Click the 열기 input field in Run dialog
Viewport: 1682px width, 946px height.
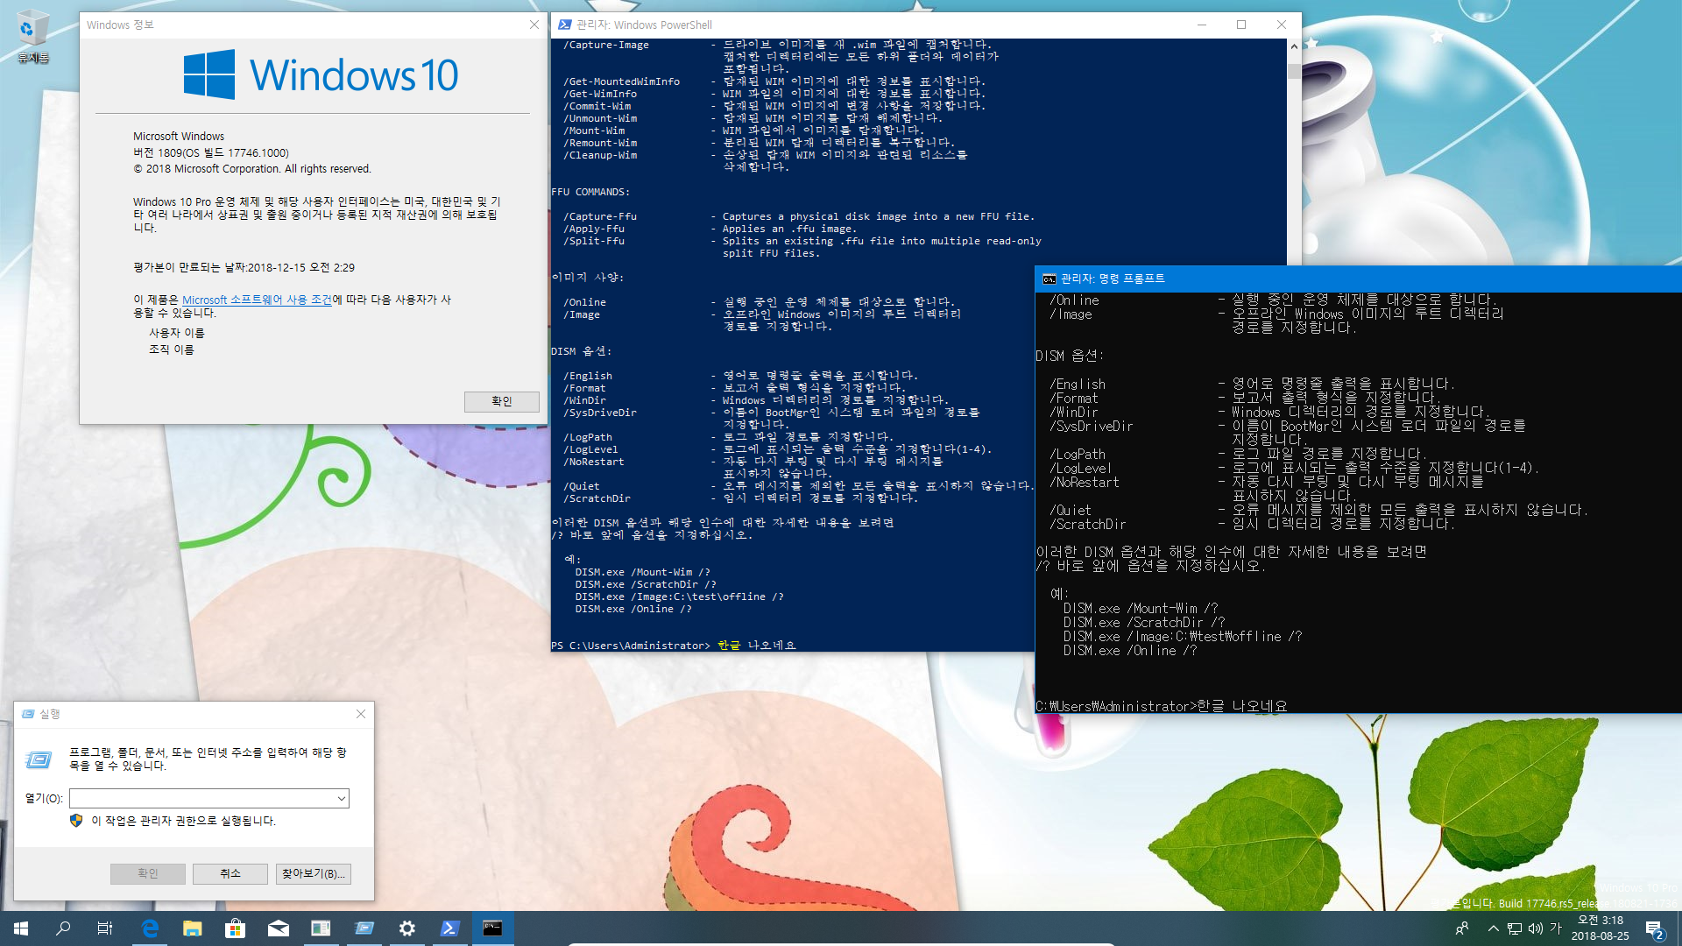(201, 798)
